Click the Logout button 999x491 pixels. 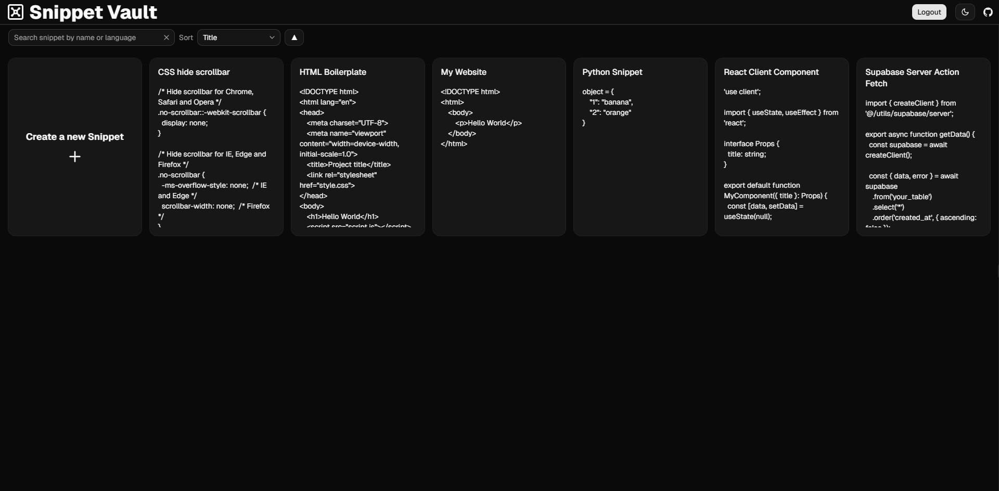[929, 12]
